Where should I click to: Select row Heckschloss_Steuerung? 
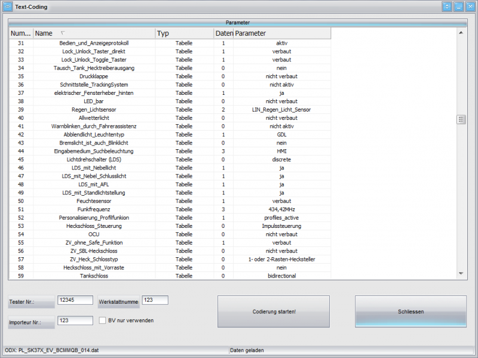170,226
